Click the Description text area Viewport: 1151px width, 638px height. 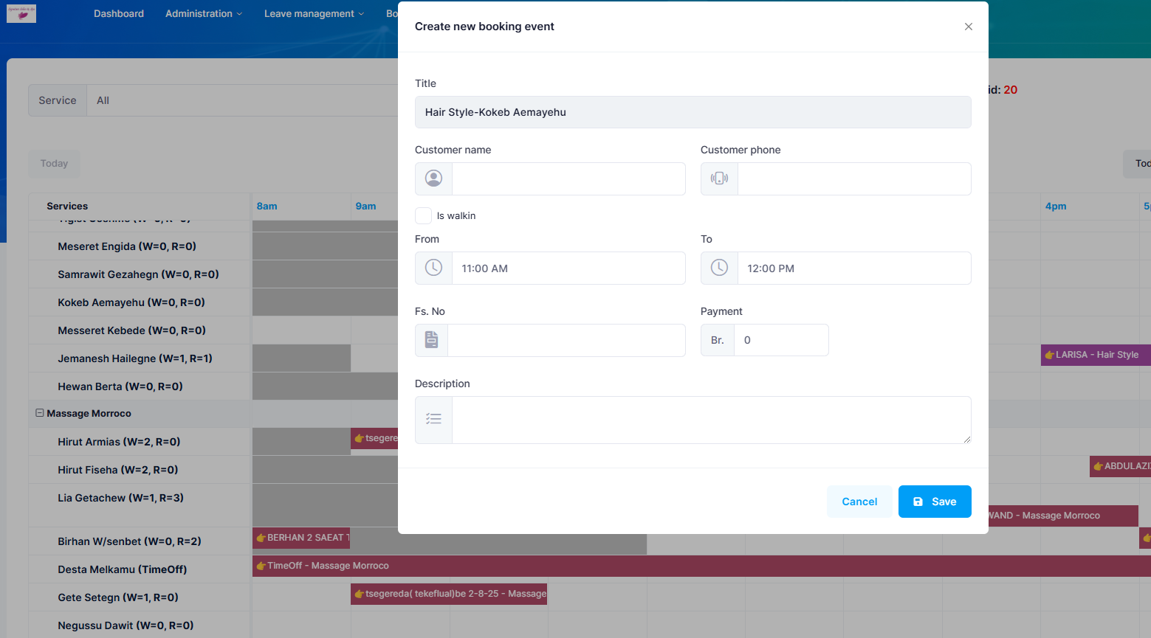click(711, 419)
